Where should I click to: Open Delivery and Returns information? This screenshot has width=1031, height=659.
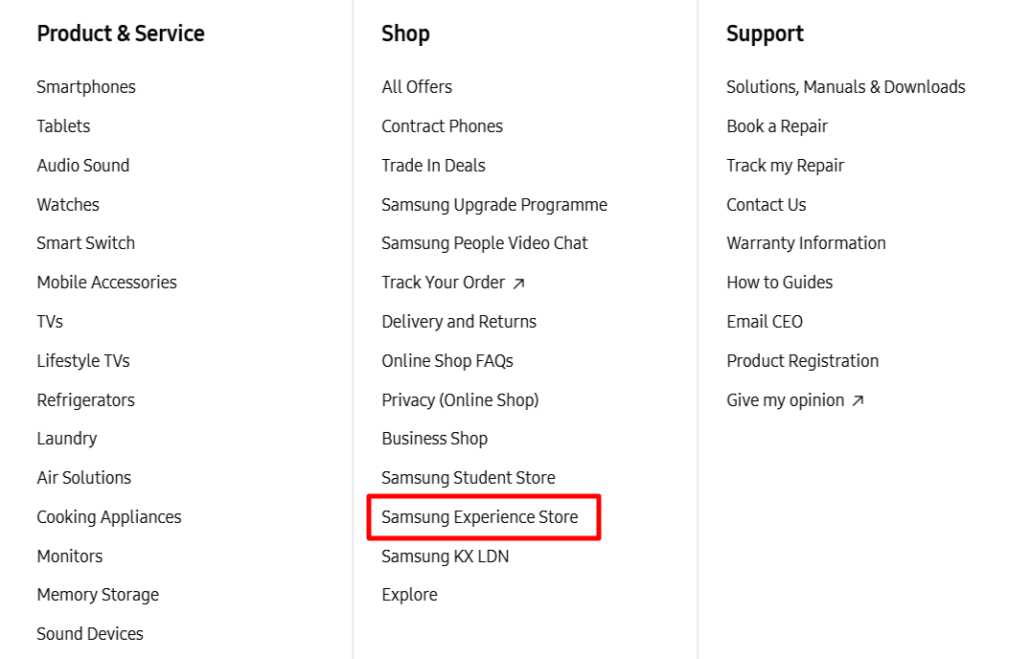tap(458, 321)
